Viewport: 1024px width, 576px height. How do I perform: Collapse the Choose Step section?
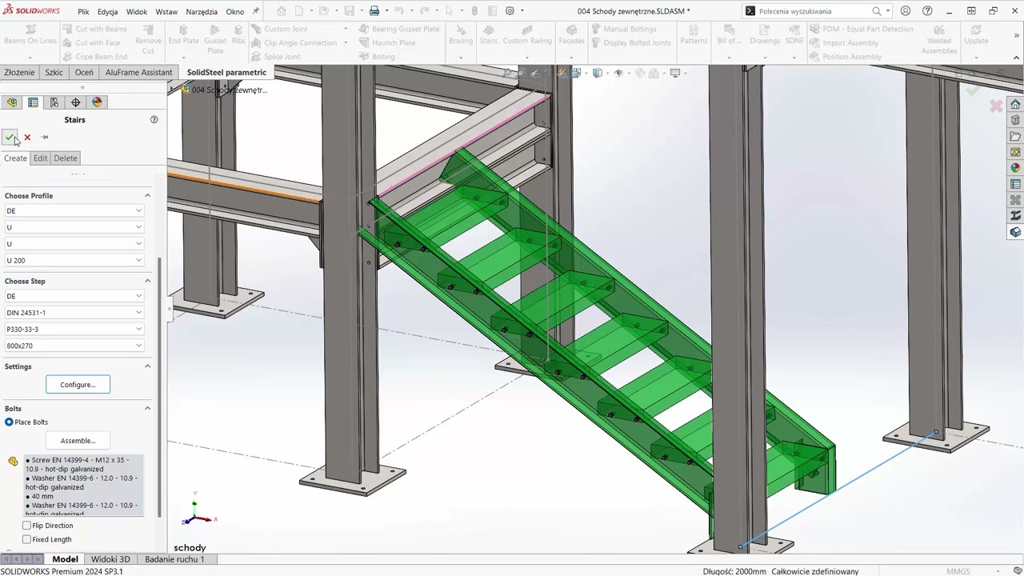click(147, 281)
